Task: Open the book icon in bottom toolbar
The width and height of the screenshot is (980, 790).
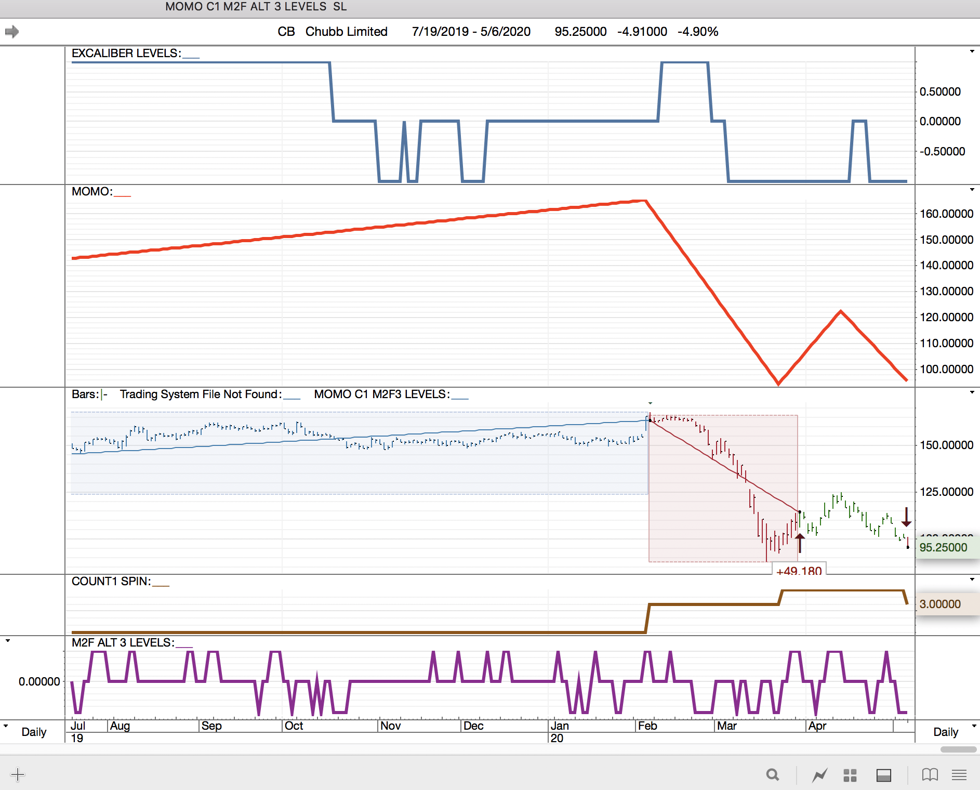Action: click(930, 775)
